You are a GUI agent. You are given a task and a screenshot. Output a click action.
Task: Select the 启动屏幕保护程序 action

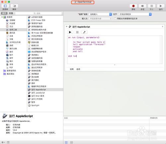coord(39,52)
